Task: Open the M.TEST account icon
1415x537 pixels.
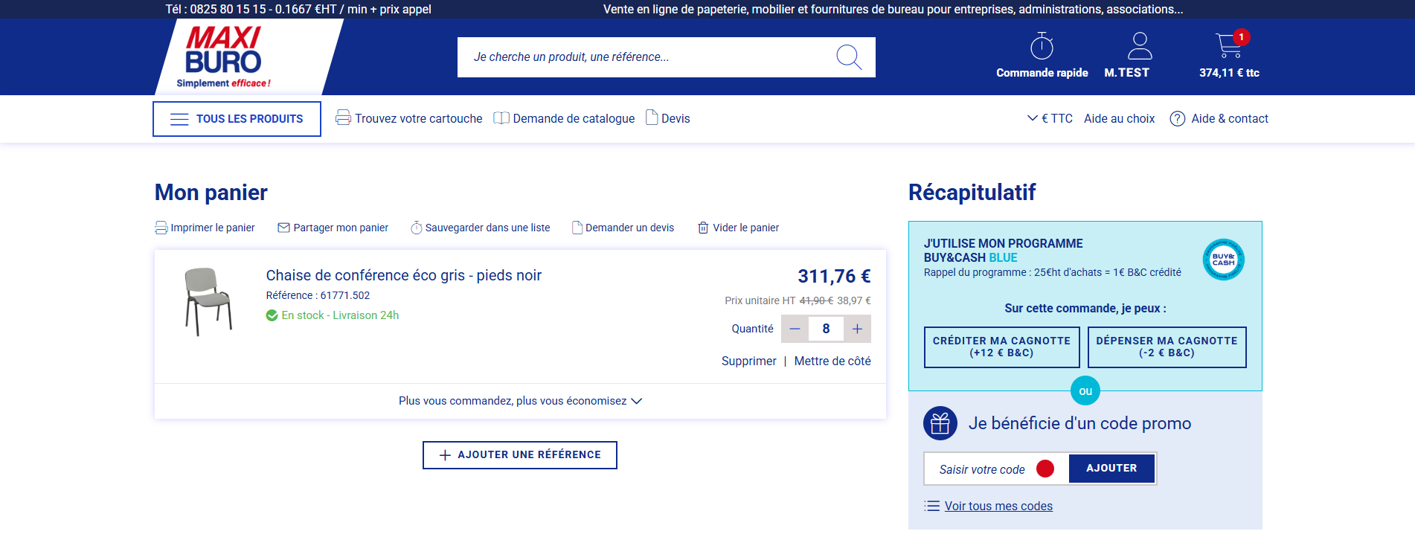Action: [1139, 46]
